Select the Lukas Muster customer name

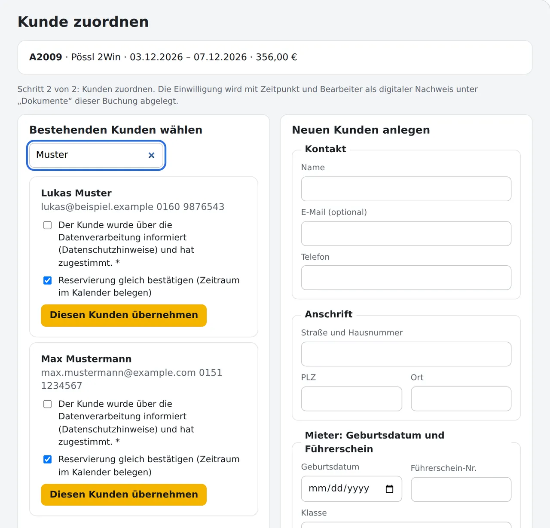click(76, 193)
